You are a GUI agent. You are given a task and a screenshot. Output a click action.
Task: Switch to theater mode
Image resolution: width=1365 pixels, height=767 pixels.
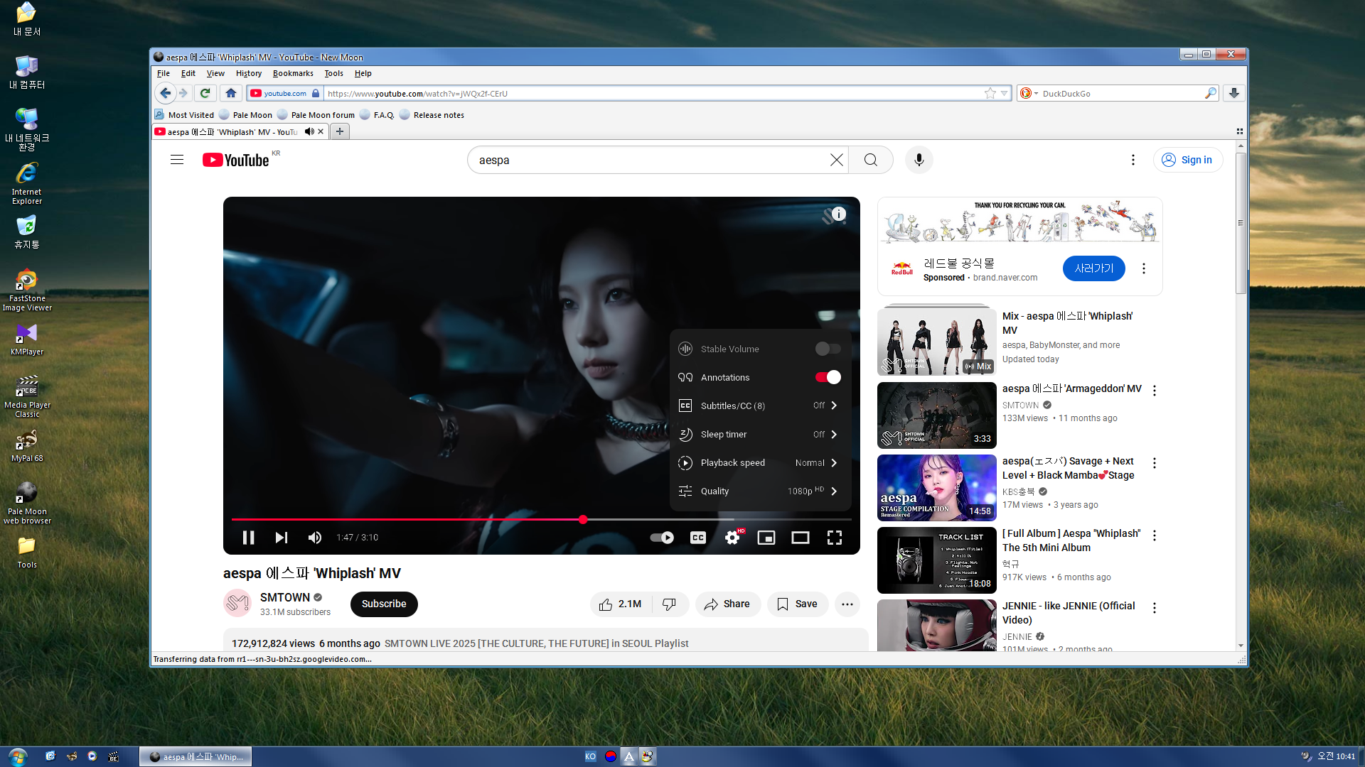801,538
